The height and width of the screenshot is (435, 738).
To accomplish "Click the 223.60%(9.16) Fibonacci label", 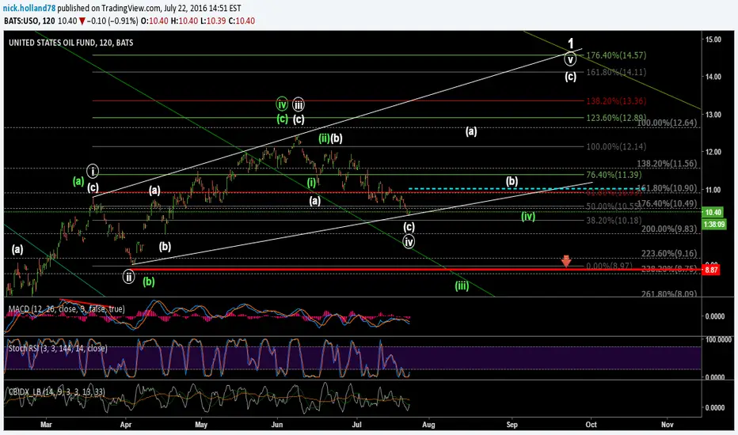I will pos(669,253).
